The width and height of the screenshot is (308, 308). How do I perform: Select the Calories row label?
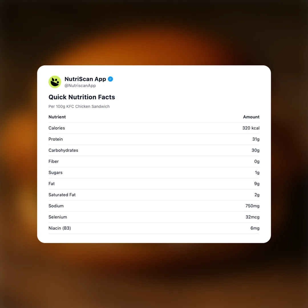click(x=57, y=128)
